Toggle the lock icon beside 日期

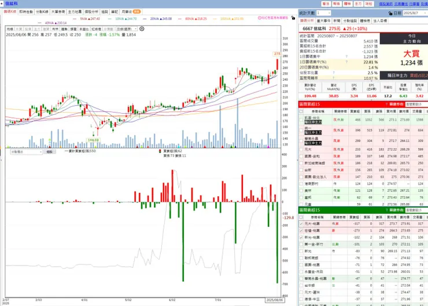pyautogui.click(x=390, y=13)
